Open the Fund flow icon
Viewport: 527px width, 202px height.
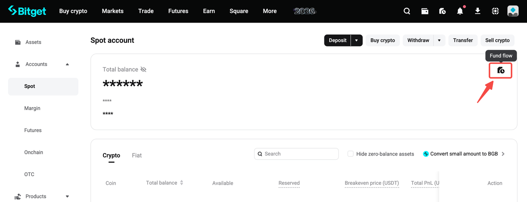click(501, 70)
